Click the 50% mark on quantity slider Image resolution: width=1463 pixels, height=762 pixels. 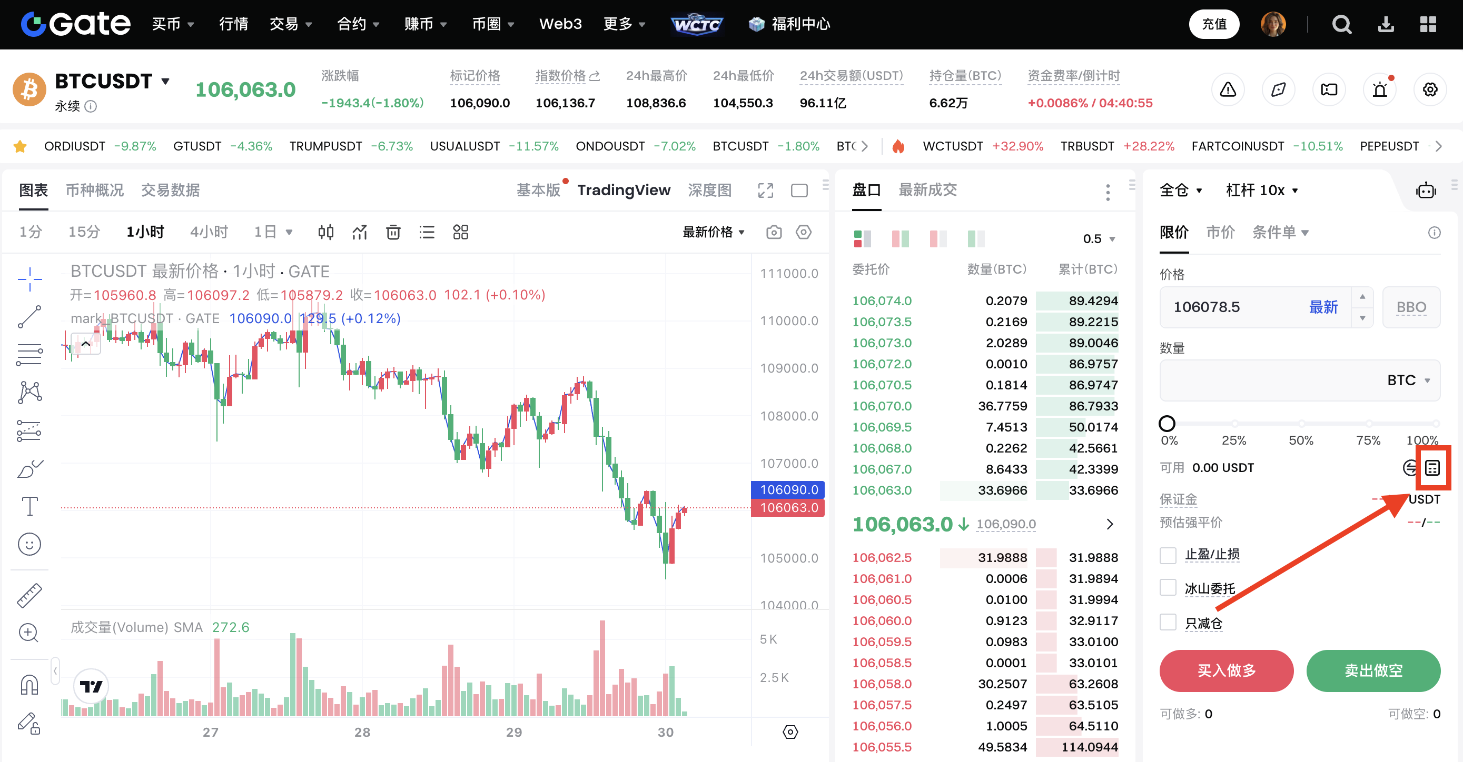click(1301, 424)
